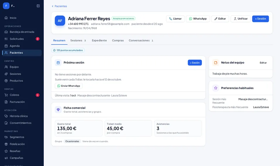Click the Sesiones sparkle icon in sidebar

[x=6, y=74]
